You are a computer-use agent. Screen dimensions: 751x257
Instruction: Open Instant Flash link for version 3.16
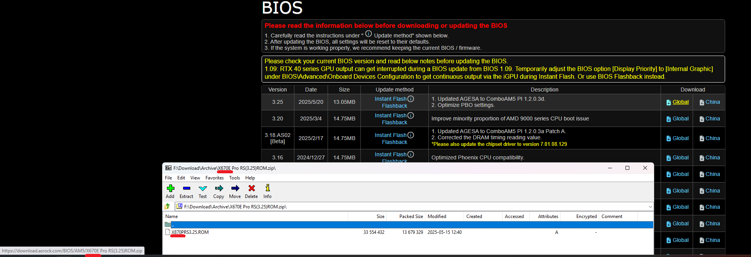tap(391, 154)
